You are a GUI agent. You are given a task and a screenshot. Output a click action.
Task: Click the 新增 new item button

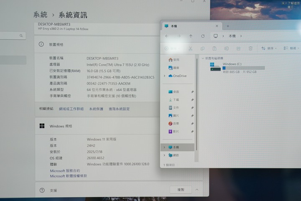click(x=172, y=48)
